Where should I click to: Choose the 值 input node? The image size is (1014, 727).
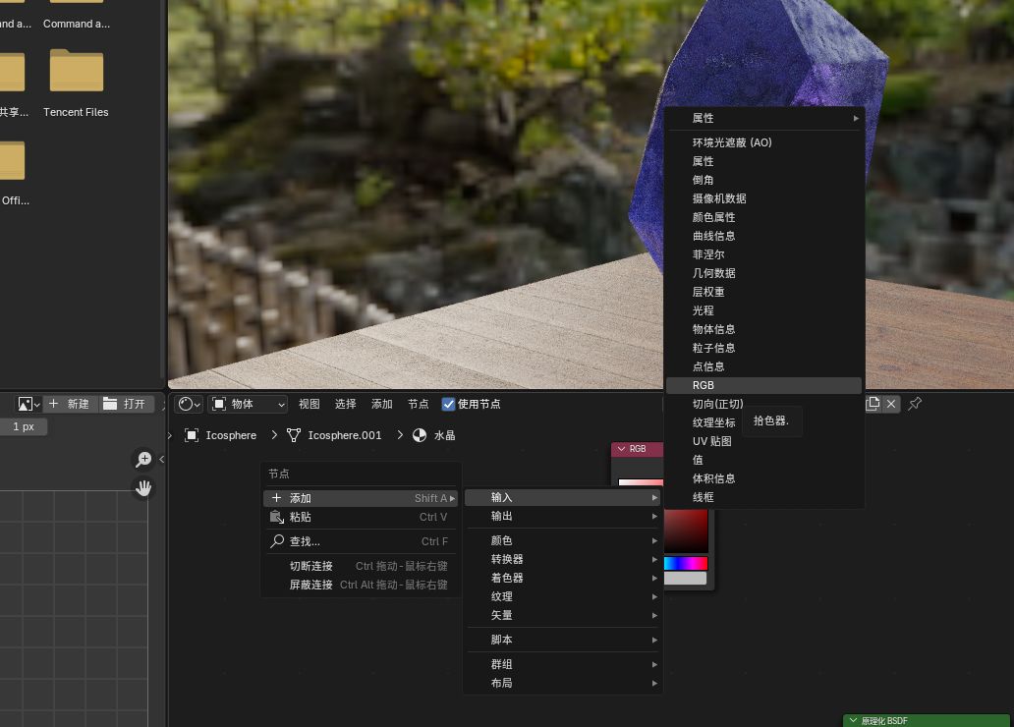(763, 461)
